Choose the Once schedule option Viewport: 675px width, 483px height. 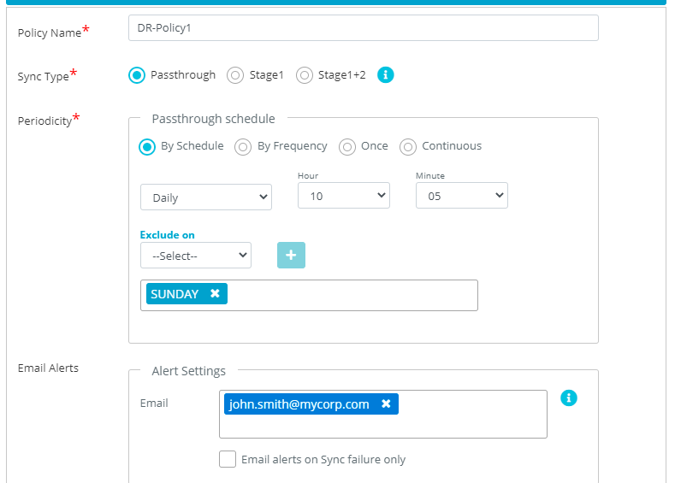(347, 147)
